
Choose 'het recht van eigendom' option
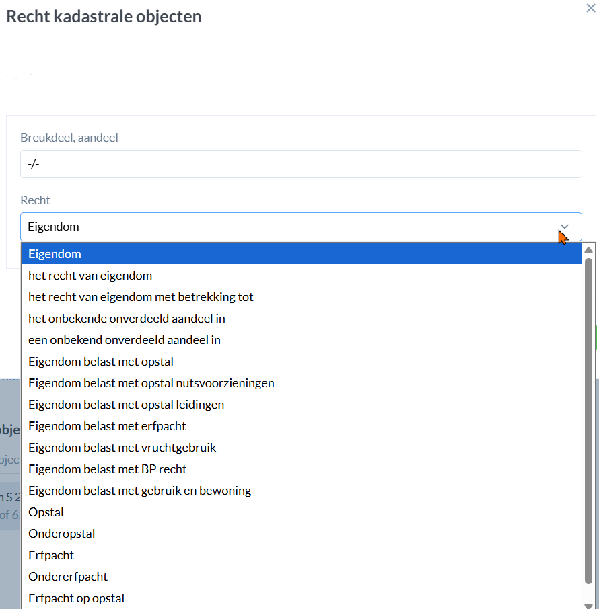coord(90,276)
